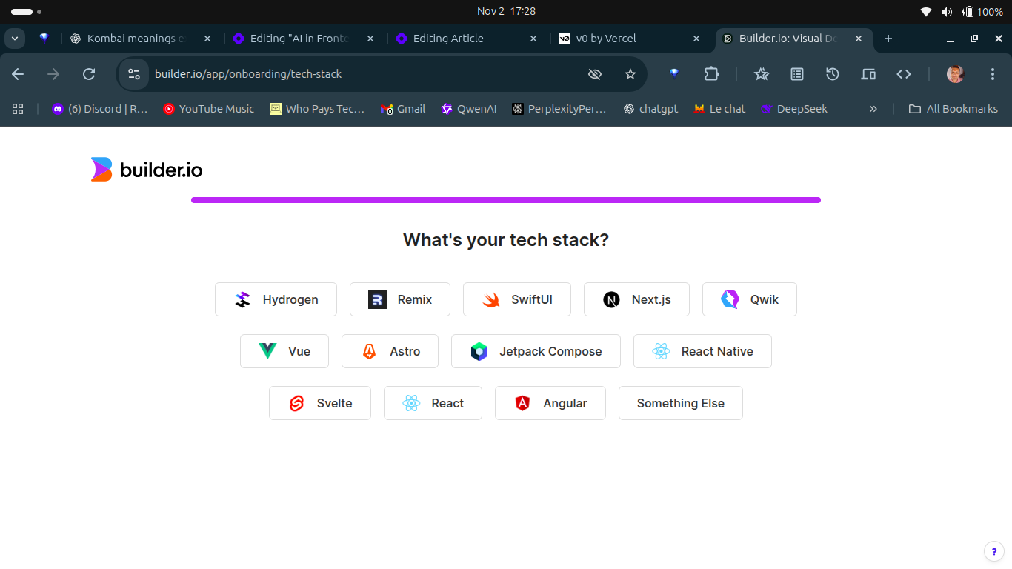Close the Kombai meanings tab
The height and width of the screenshot is (569, 1012).
(207, 39)
